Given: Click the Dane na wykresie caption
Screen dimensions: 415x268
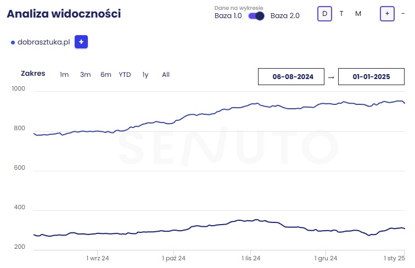Looking at the screenshot, I should click(239, 8).
